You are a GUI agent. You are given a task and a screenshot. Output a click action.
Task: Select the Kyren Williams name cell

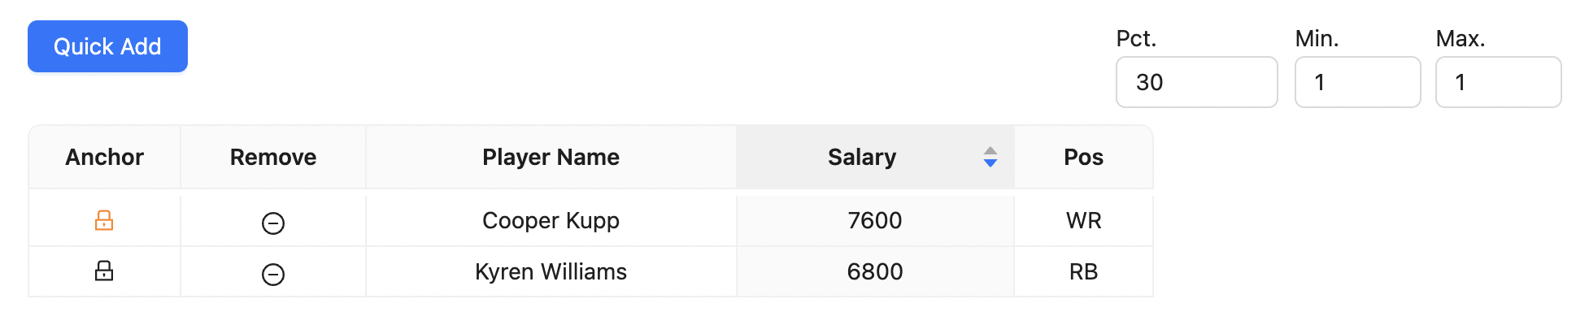551,271
